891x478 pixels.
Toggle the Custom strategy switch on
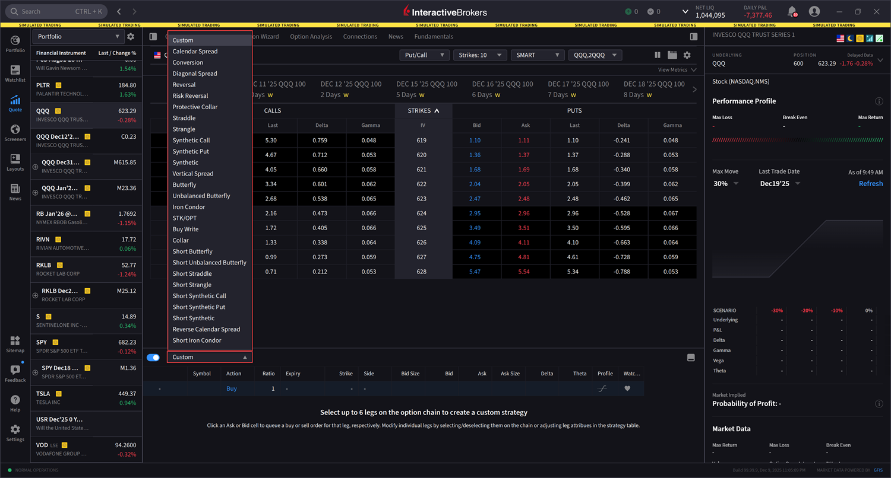coord(153,357)
